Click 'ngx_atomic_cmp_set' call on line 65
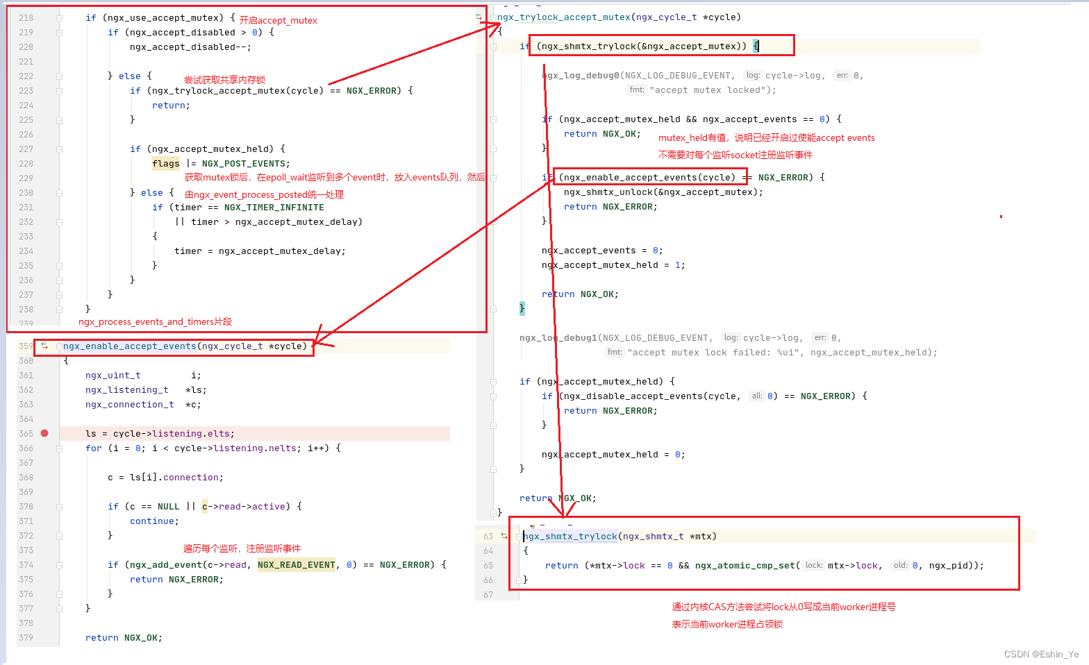Screen dimensions: 1089x665 coord(745,566)
